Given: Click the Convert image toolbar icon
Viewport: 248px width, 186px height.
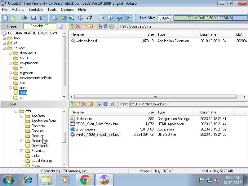Looking at the screenshot, I should click(x=63, y=18).
